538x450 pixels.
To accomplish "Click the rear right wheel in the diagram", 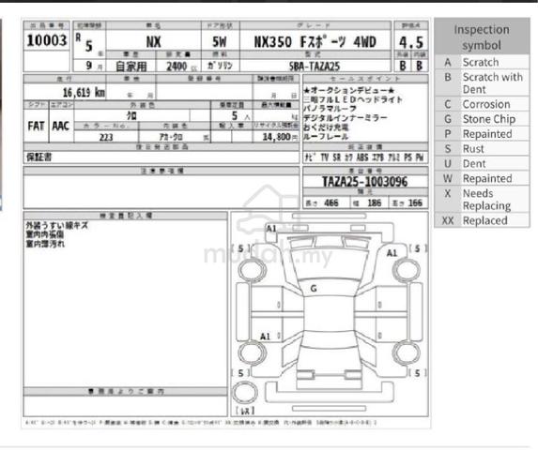I will (x=407, y=352).
